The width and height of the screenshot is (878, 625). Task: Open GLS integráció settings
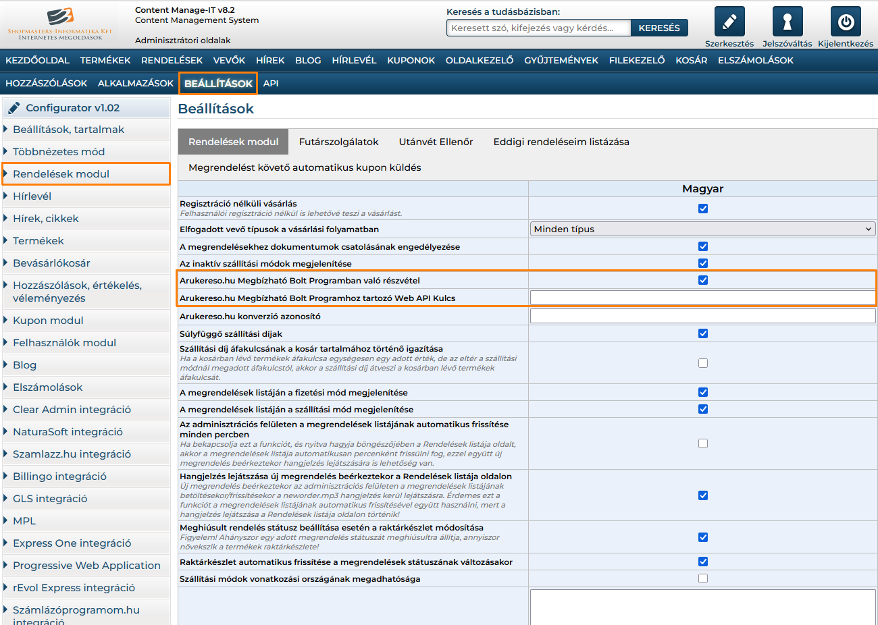pos(86,499)
